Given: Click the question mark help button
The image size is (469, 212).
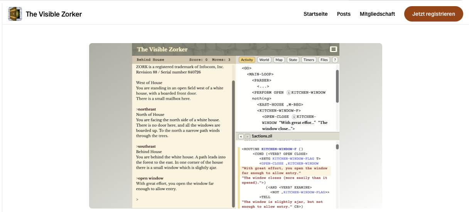Looking at the screenshot, I should click(335, 60).
